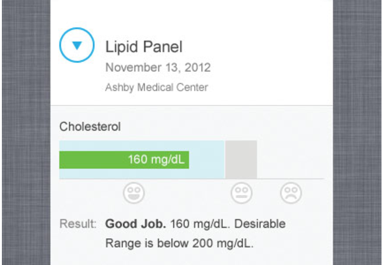Click the gray borderline range block

pyautogui.click(x=241, y=159)
